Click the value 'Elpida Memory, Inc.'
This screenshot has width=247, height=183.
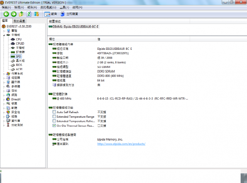[x=110, y=139]
